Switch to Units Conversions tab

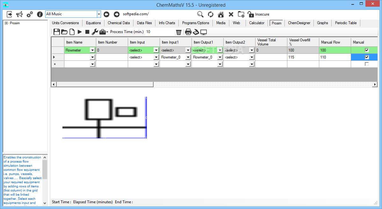[x=65, y=23]
